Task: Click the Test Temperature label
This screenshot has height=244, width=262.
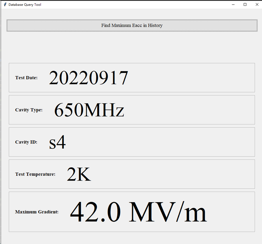Action: [x=35, y=174]
